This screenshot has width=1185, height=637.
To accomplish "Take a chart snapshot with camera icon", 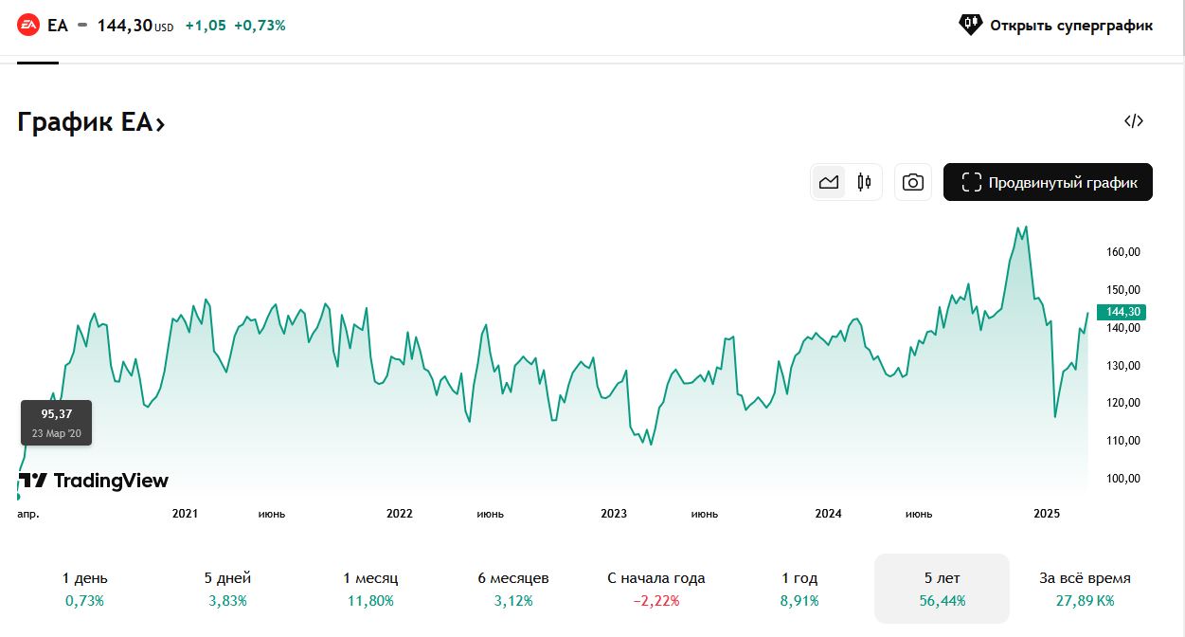I will pyautogui.click(x=913, y=182).
